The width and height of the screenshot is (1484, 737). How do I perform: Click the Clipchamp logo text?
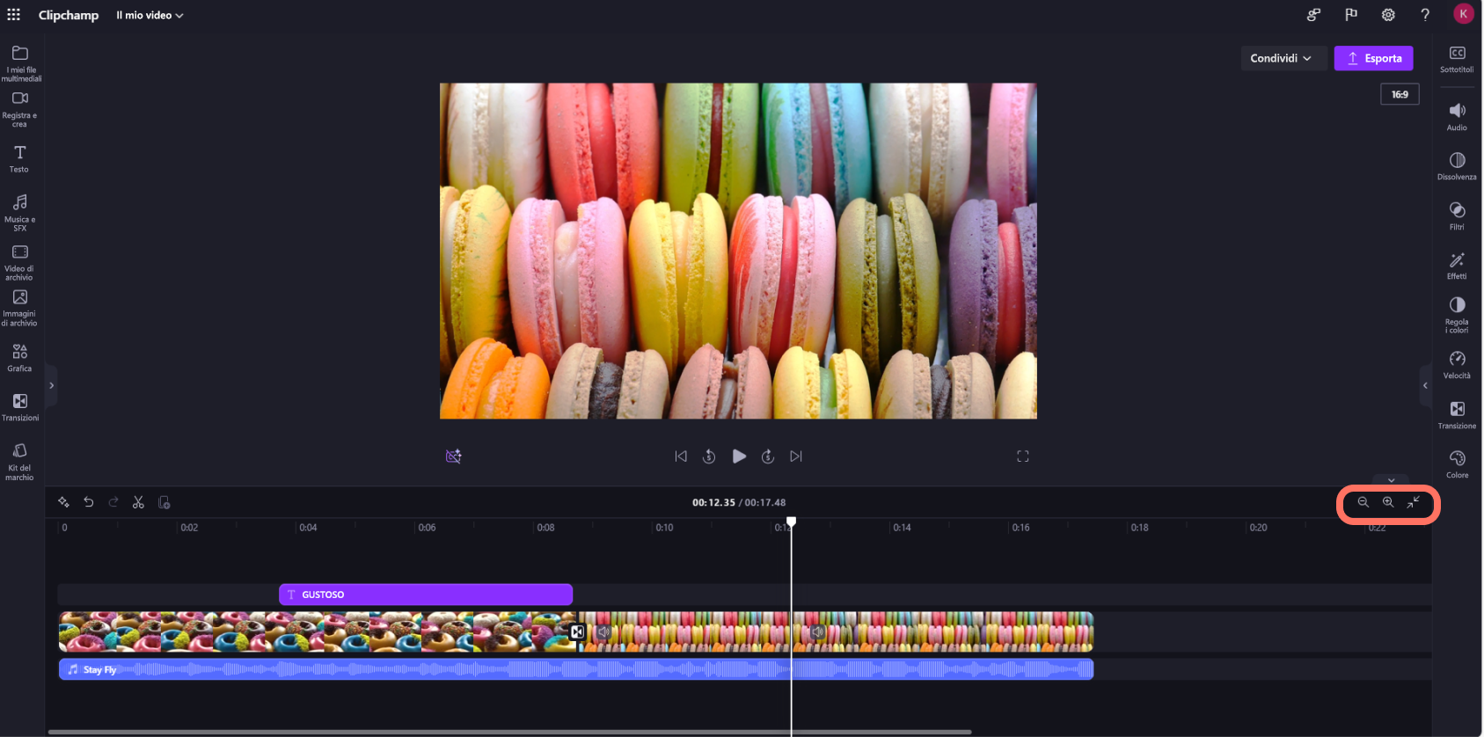69,15
